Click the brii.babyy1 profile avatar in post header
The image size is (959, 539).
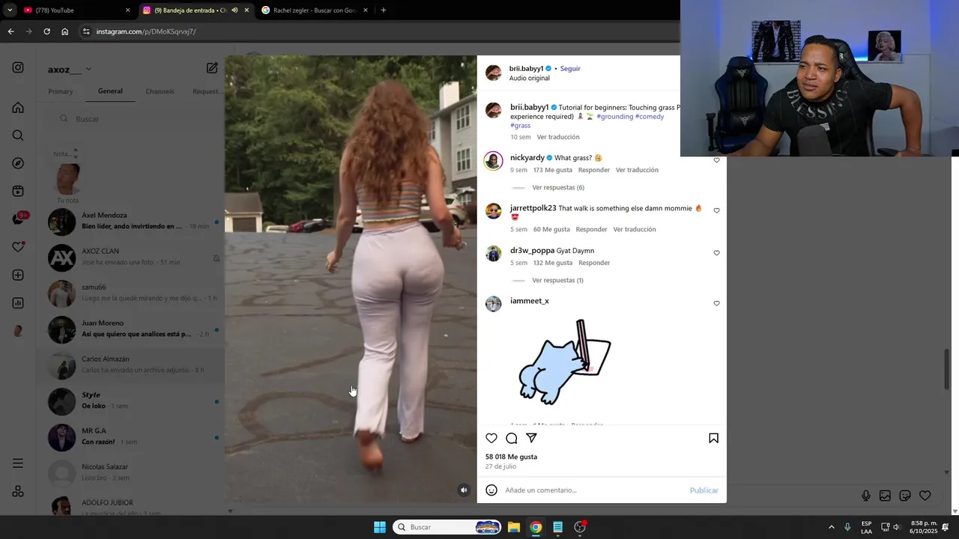click(x=493, y=73)
